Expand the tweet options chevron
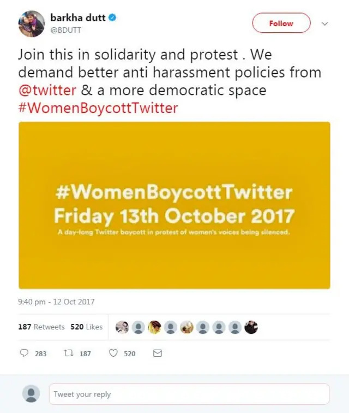 (x=326, y=23)
